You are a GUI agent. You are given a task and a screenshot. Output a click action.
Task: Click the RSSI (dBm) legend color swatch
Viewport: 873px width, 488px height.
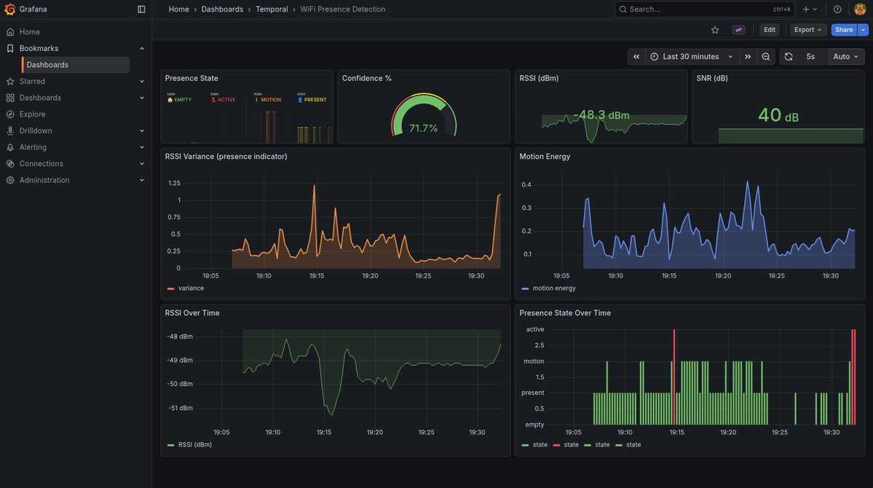pyautogui.click(x=171, y=445)
